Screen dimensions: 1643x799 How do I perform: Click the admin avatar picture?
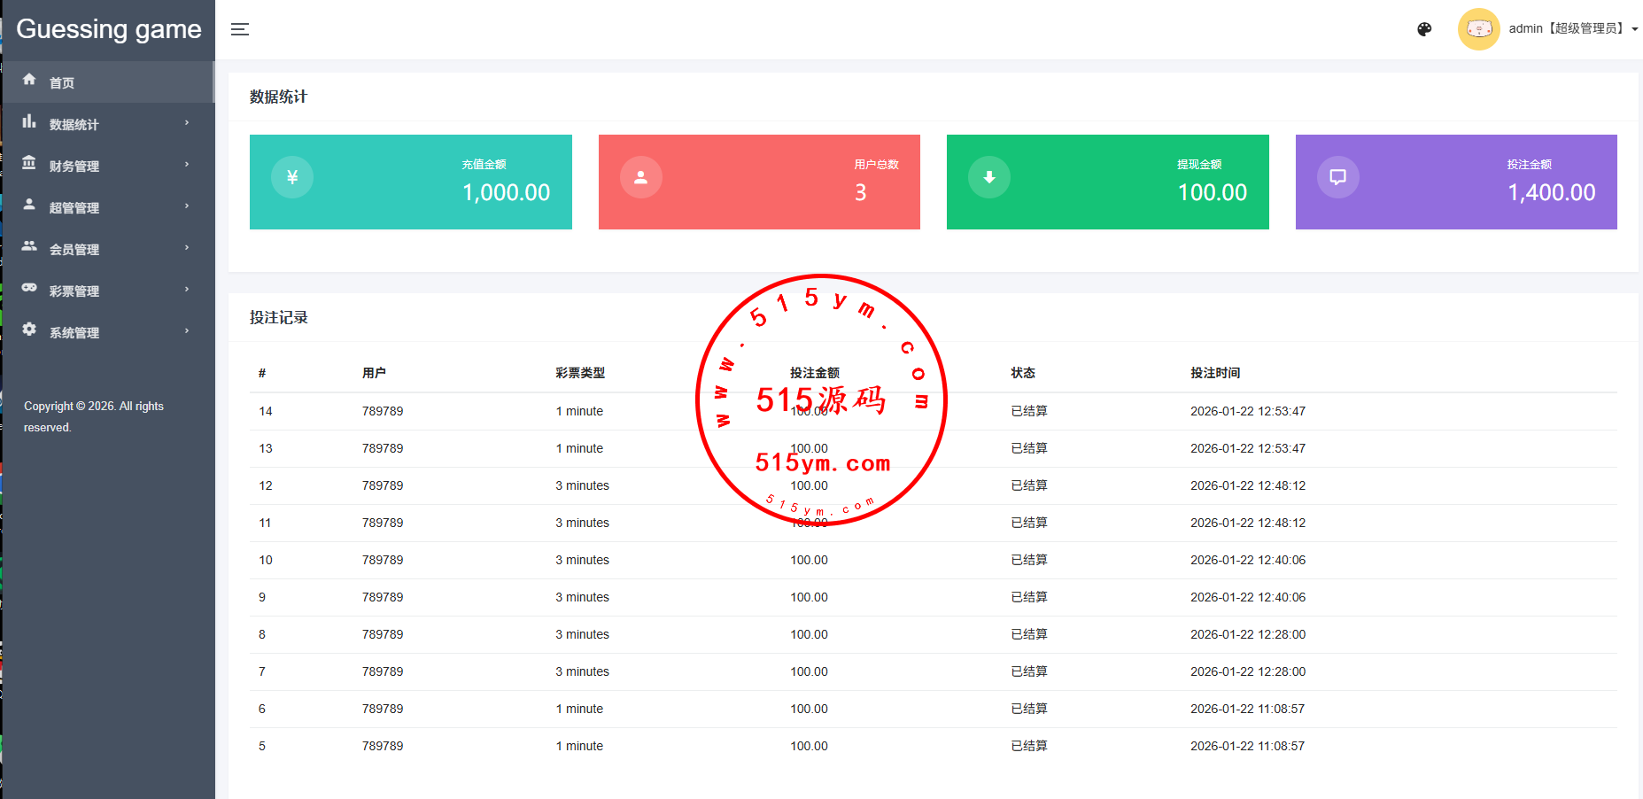[x=1478, y=29]
